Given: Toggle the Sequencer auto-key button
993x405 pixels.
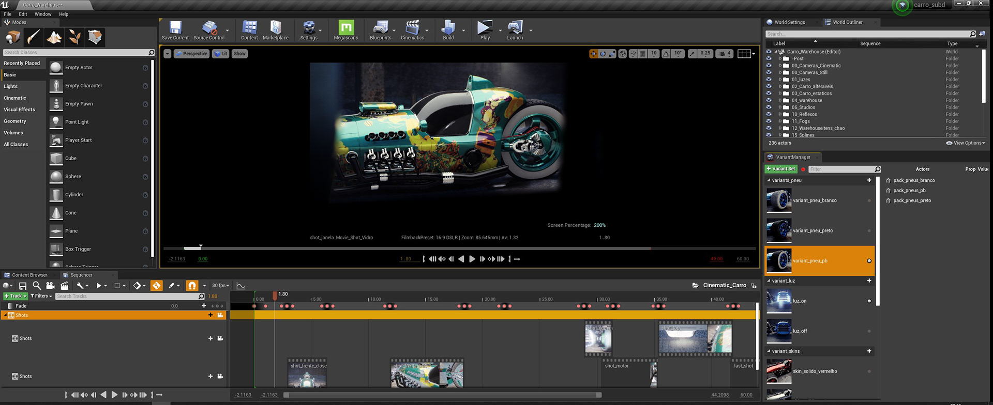Looking at the screenshot, I should (156, 286).
